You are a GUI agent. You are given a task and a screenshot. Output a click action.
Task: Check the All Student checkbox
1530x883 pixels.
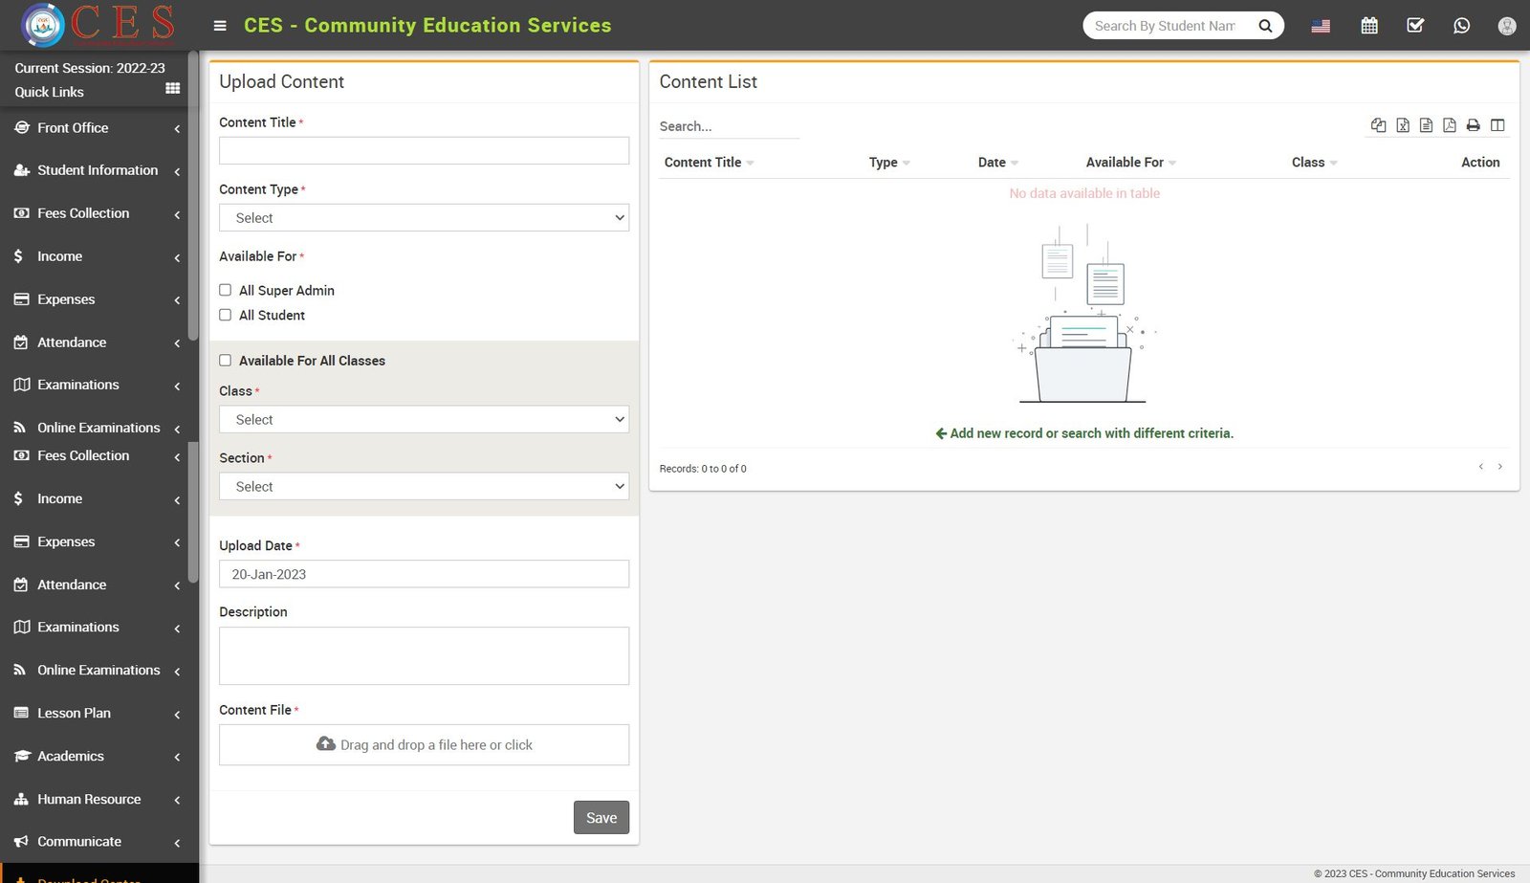(x=226, y=315)
